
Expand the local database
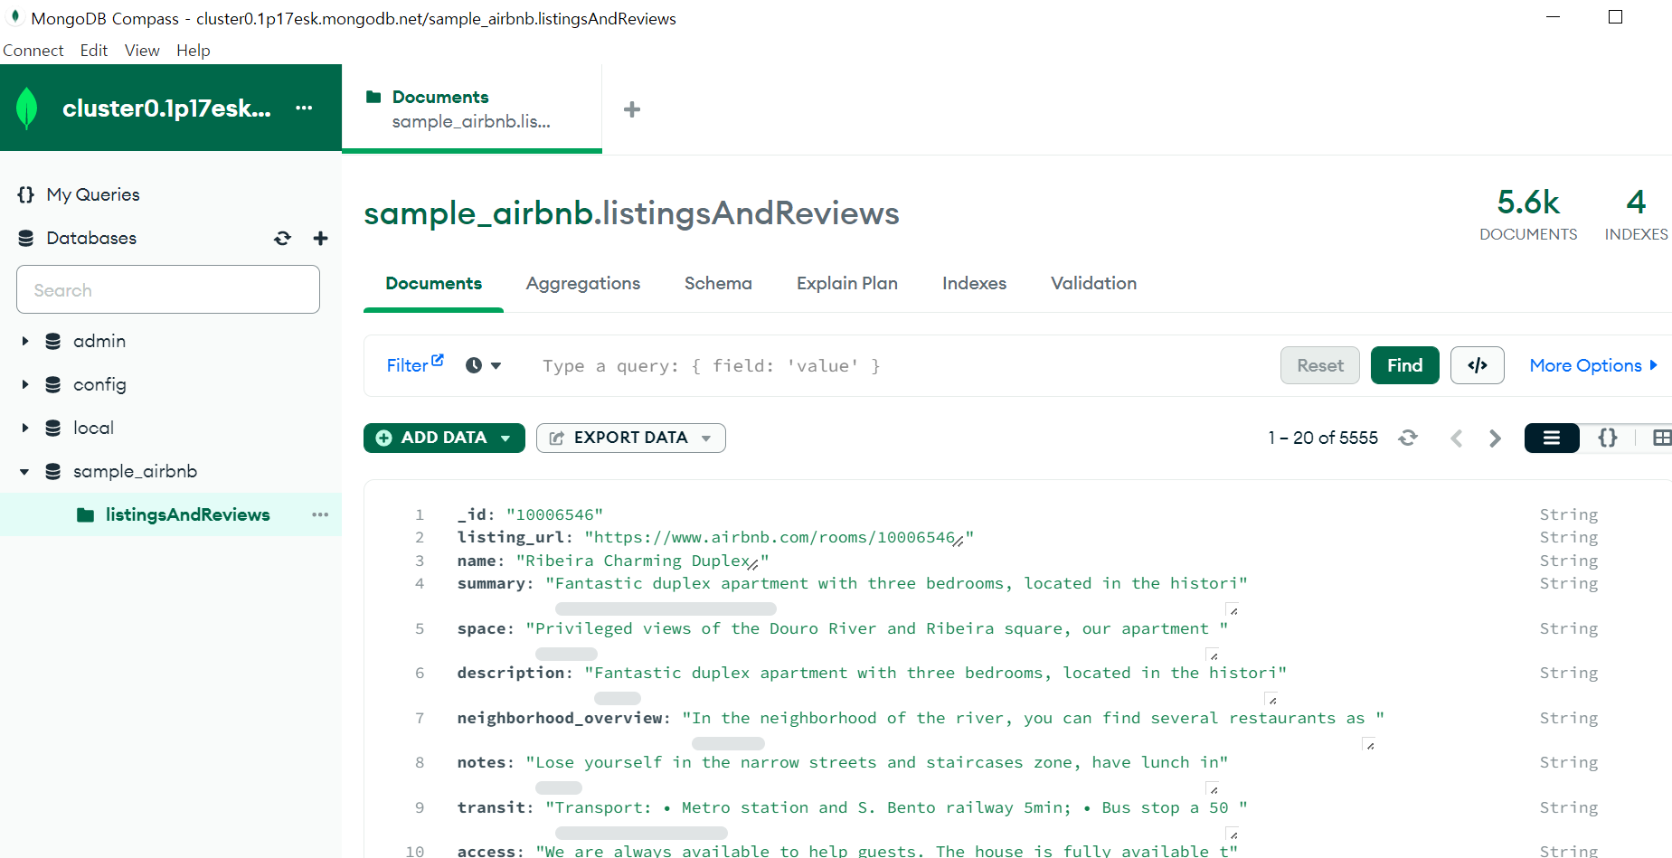25,428
